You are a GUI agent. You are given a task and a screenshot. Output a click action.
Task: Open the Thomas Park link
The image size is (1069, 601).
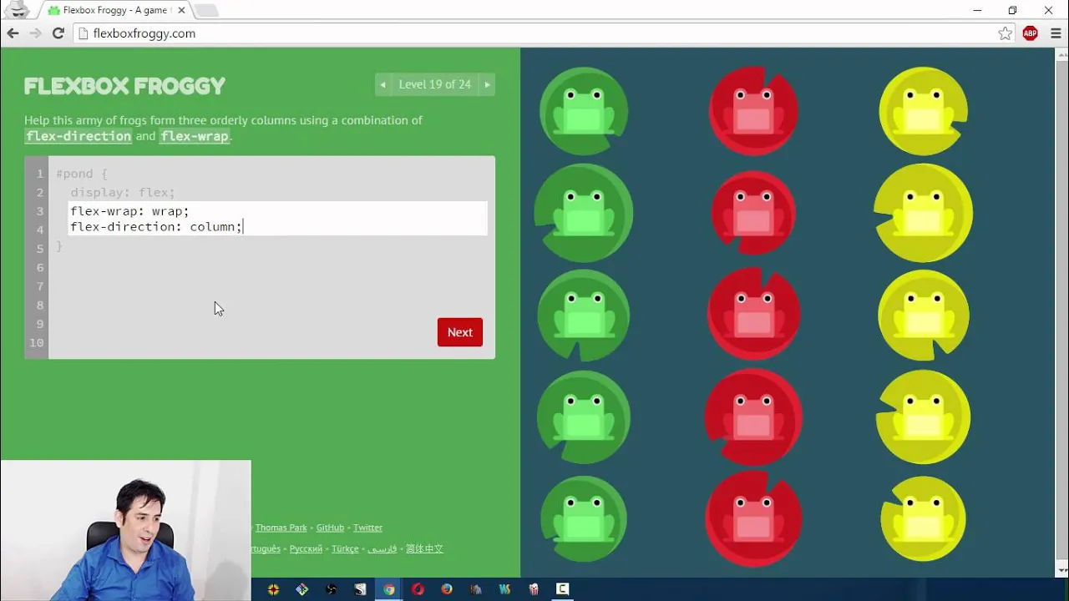click(281, 528)
